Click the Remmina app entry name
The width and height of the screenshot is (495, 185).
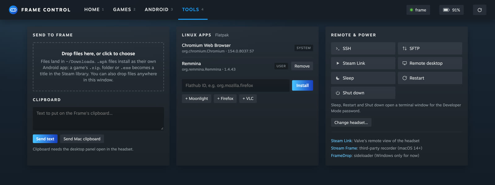(191, 64)
